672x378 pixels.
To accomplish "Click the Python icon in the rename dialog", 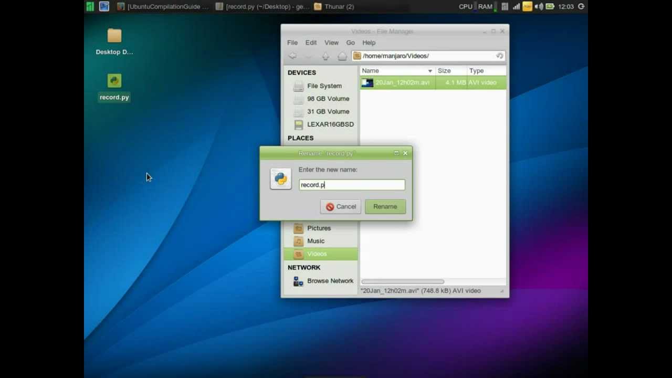I will click(281, 179).
